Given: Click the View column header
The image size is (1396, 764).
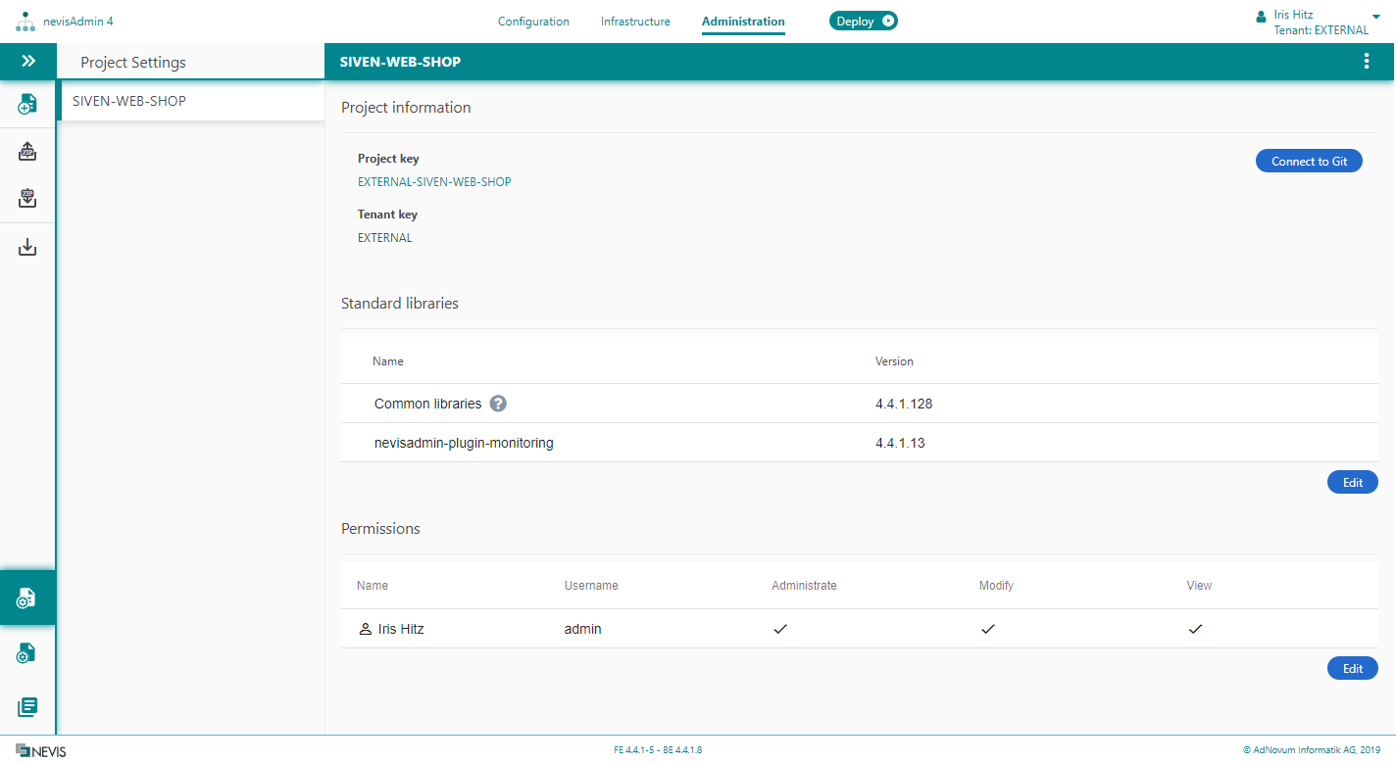Looking at the screenshot, I should [x=1199, y=586].
